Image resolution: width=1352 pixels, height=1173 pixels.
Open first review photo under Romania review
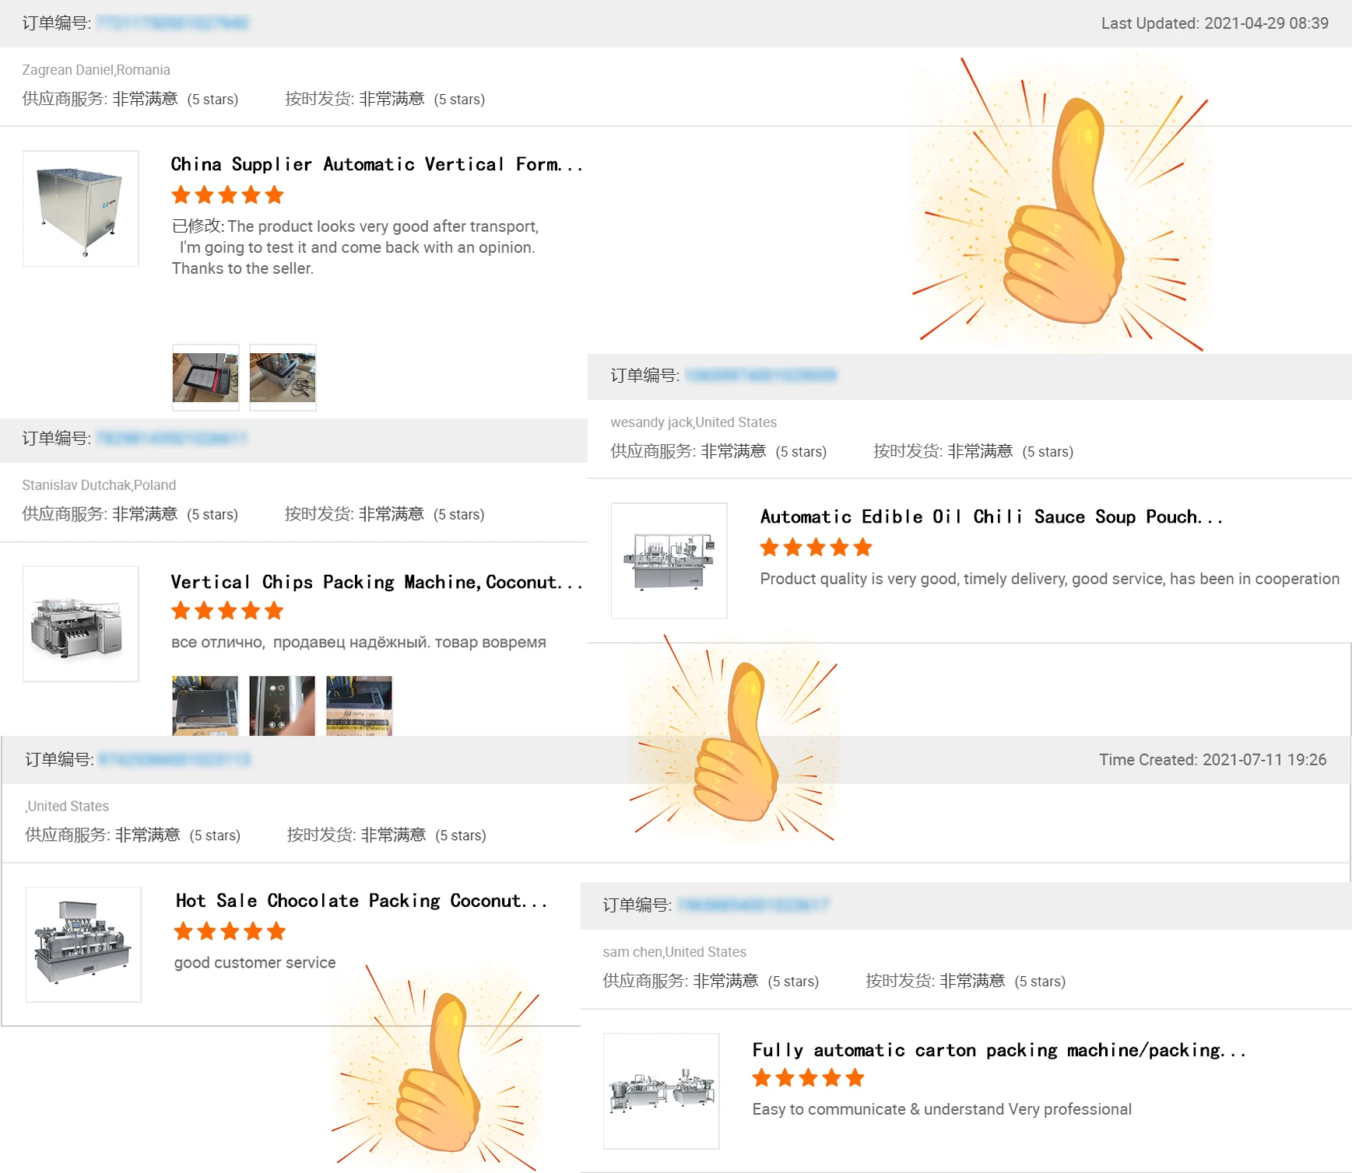(x=205, y=377)
